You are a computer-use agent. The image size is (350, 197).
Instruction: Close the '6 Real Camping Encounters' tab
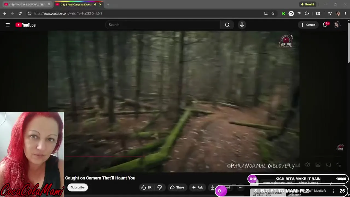click(100, 4)
